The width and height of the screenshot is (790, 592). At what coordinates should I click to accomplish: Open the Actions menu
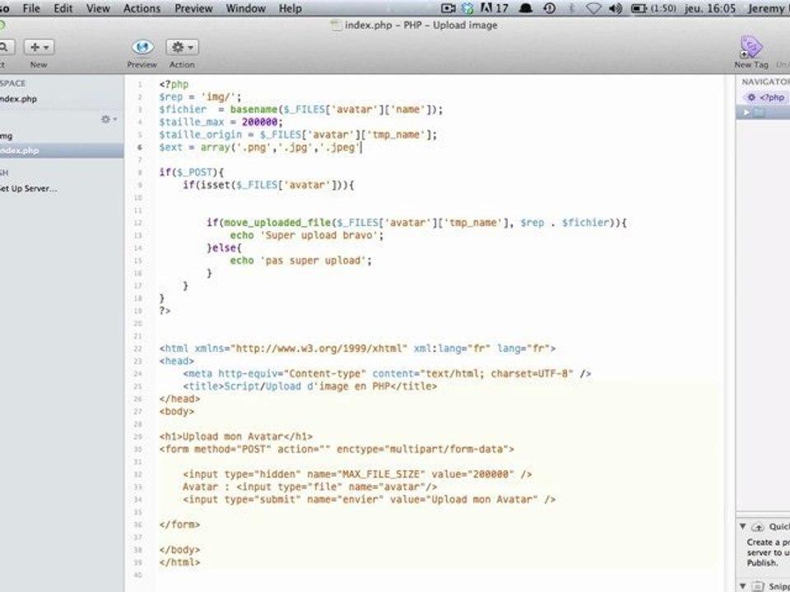[142, 8]
